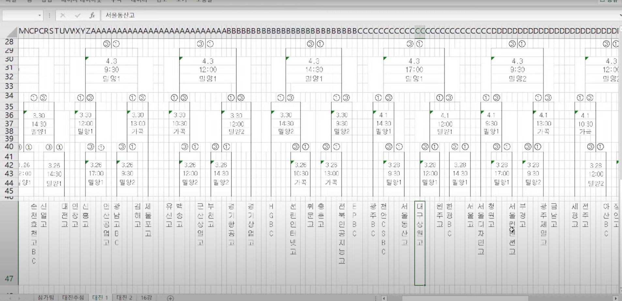Click the Cancel (X) formula entry icon
Image resolution: width=622 pixels, height=301 pixels.
(63, 15)
